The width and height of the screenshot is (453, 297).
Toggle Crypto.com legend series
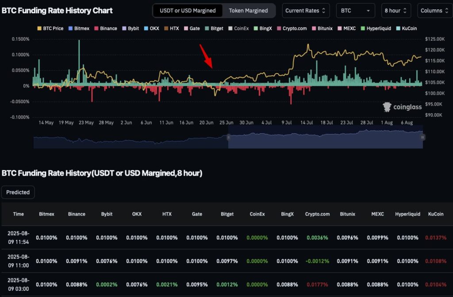pos(292,28)
